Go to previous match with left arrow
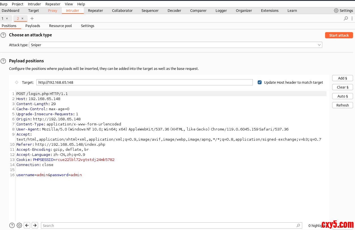 (x=27, y=225)
